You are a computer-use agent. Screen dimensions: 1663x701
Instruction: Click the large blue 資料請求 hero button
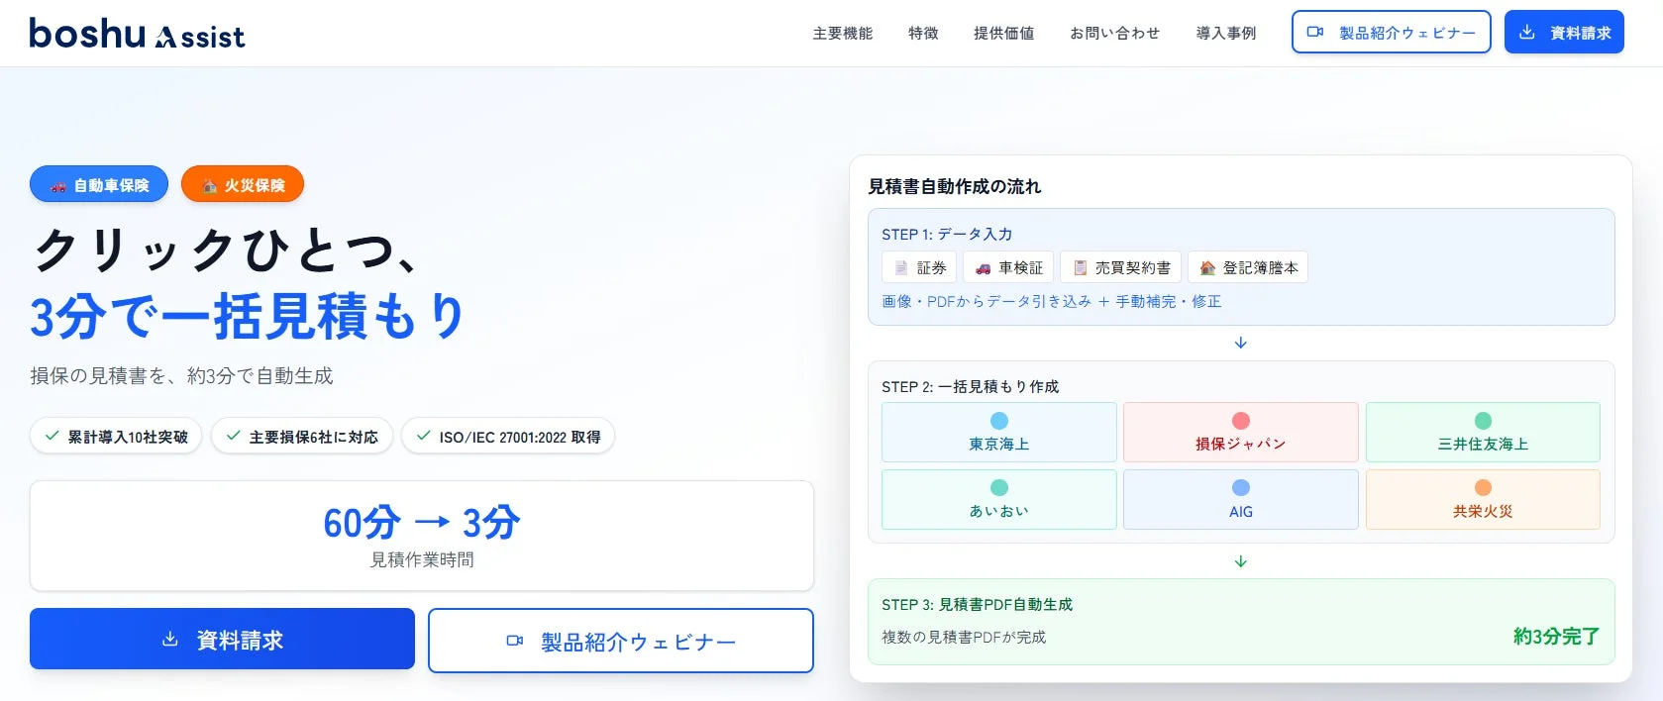pos(222,640)
